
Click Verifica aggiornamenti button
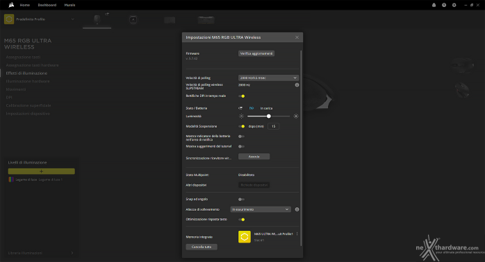[256, 53]
